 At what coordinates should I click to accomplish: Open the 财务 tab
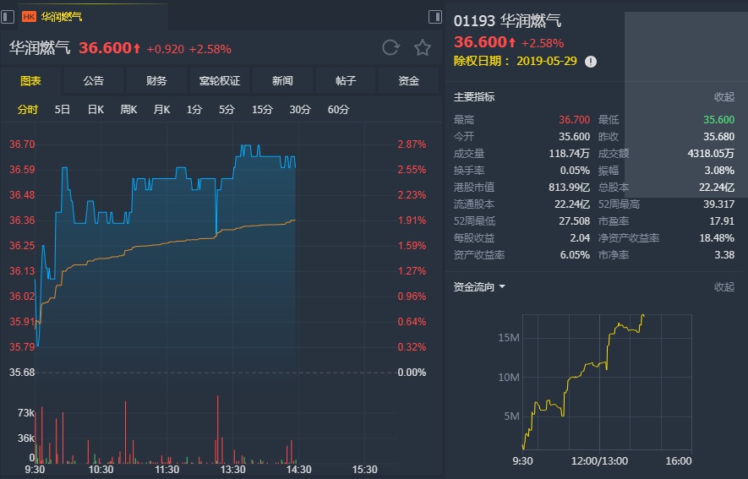click(156, 81)
